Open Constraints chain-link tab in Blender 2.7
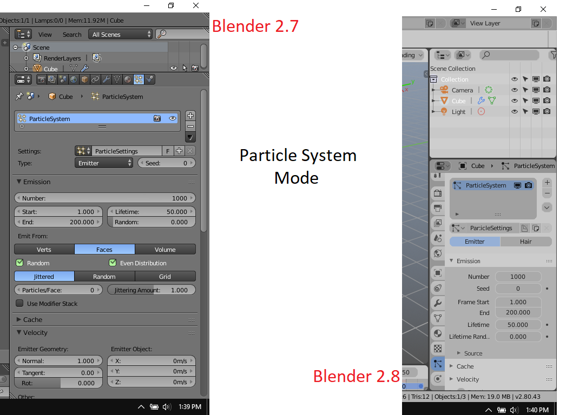566x415 pixels. click(x=95, y=79)
